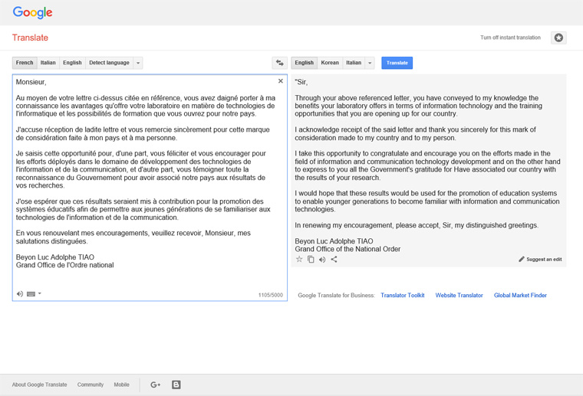Select English as target language
The width and height of the screenshot is (583, 396).
coord(304,63)
